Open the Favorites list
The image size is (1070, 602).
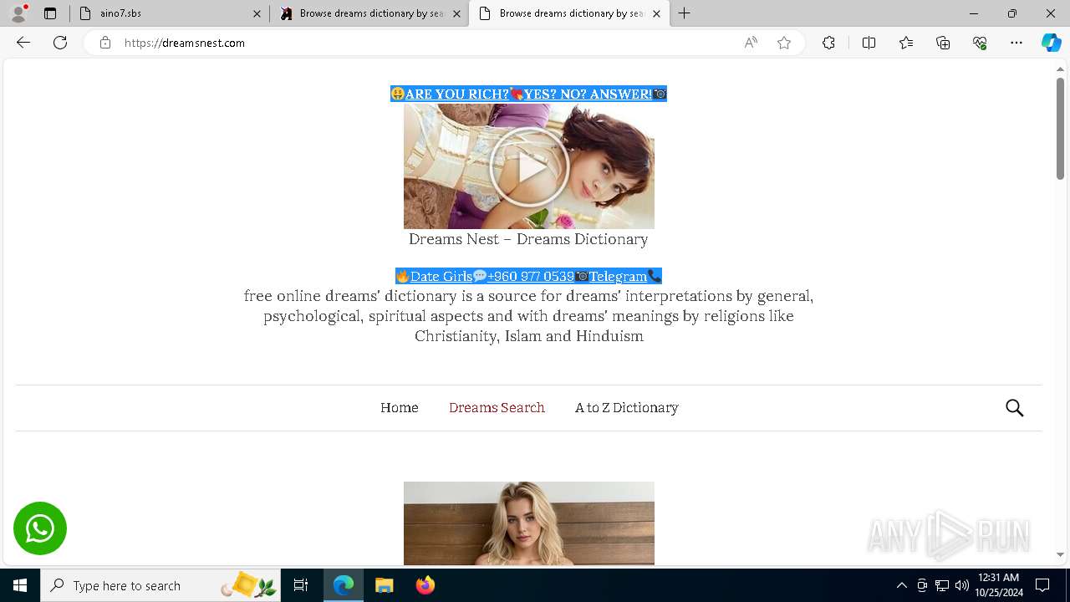click(906, 43)
